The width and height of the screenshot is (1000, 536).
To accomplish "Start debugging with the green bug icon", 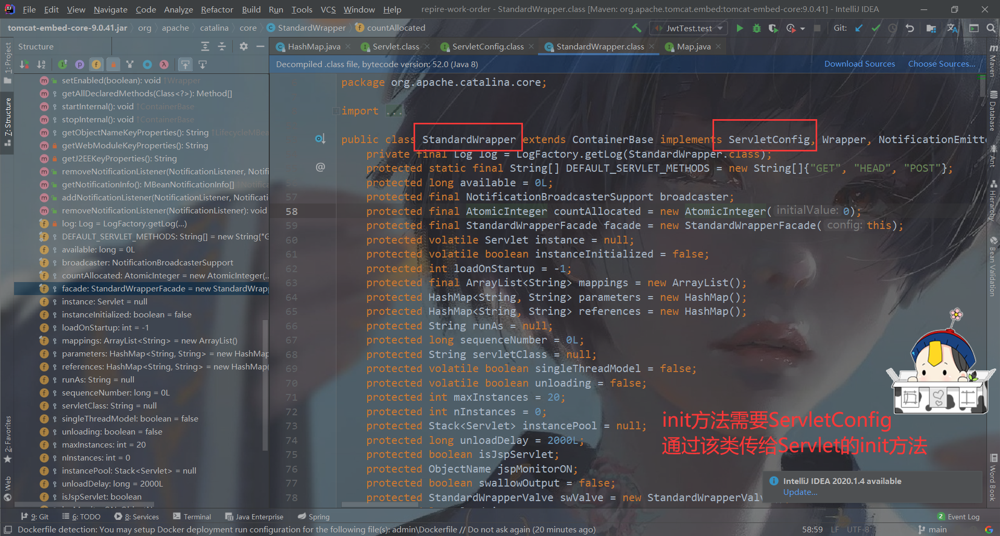I will coord(757,28).
